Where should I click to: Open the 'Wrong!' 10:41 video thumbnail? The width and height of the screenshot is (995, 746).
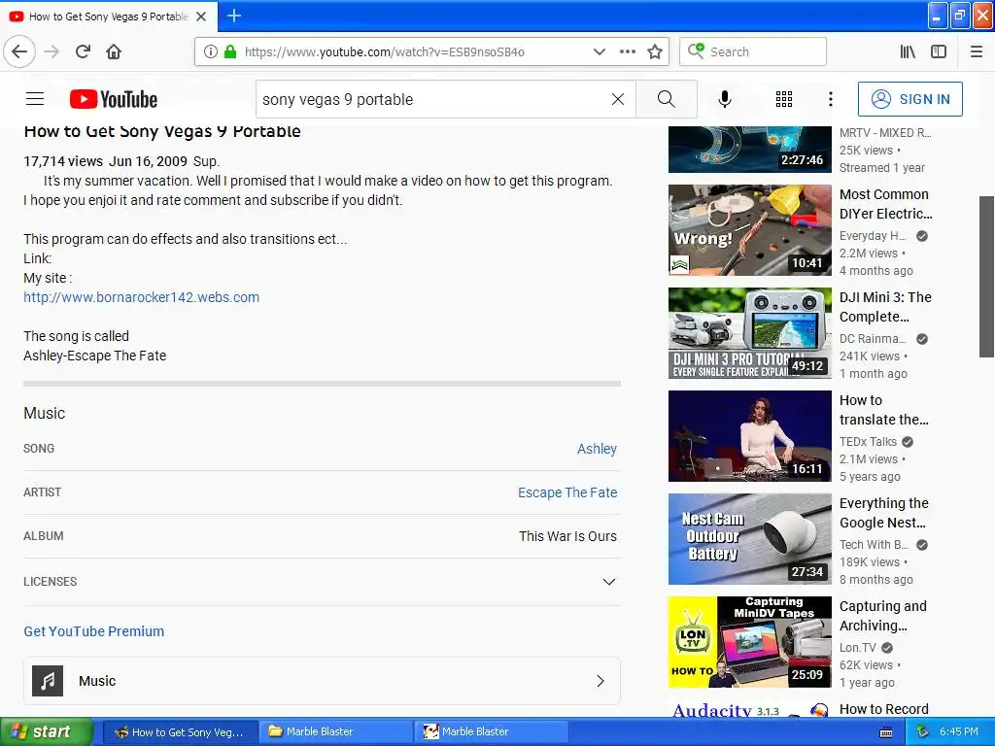749,229
